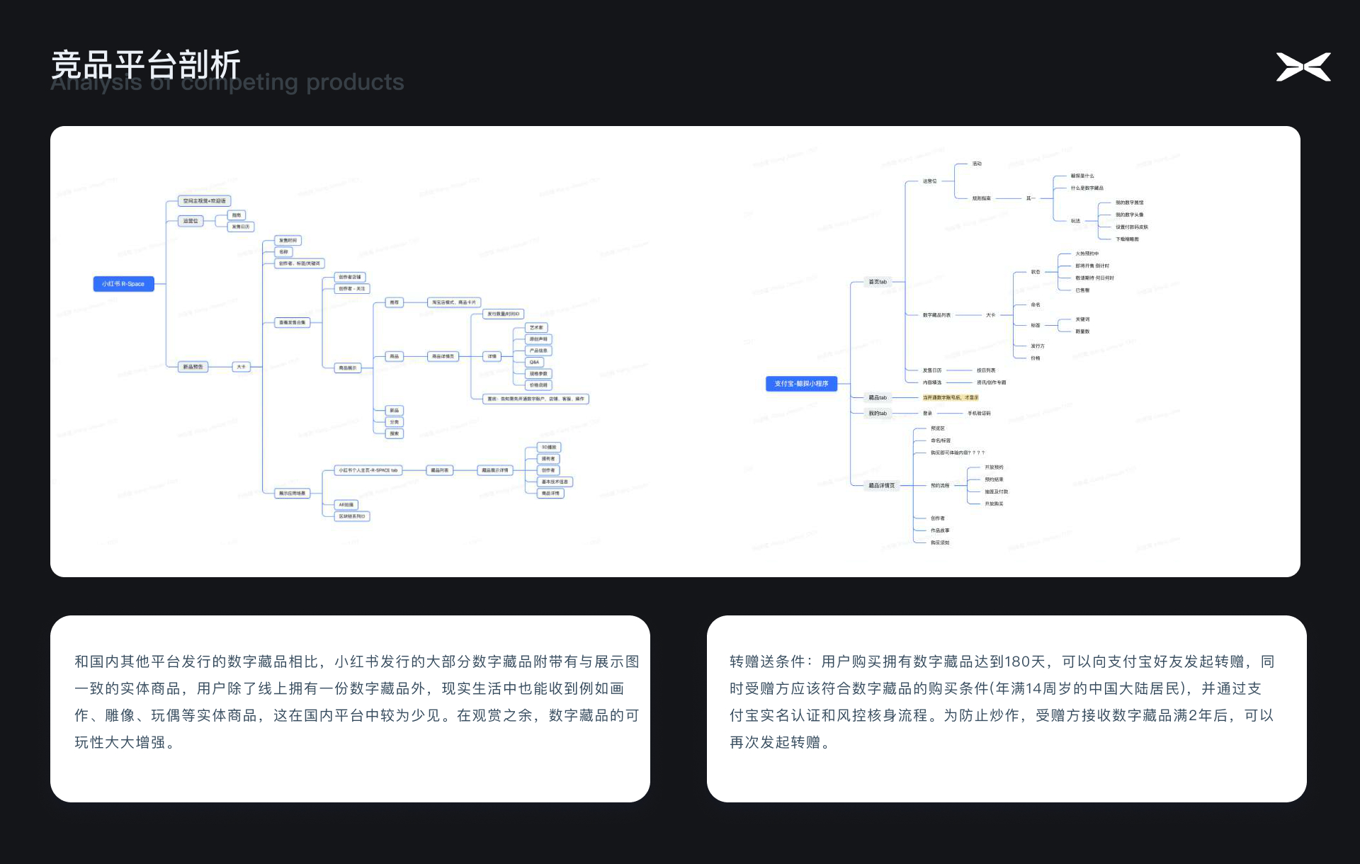Viewport: 1360px width, 864px height.
Task: Click the 我的tab node
Action: pos(878,414)
